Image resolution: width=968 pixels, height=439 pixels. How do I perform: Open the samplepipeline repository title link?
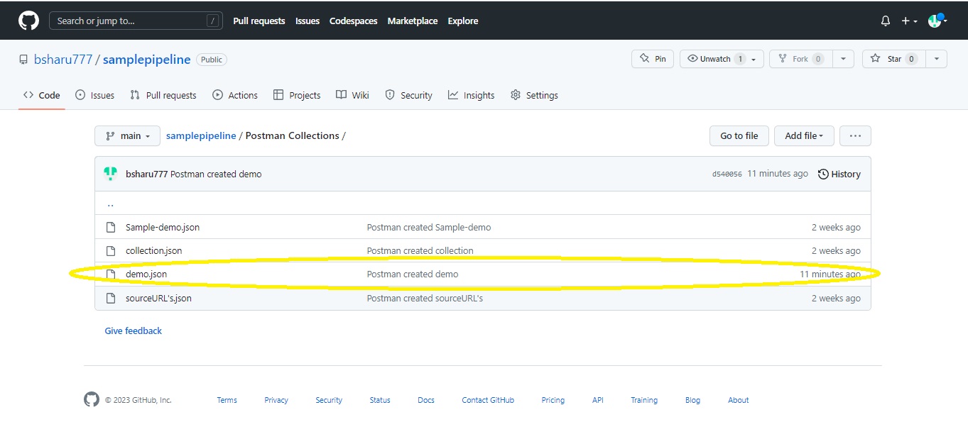pyautogui.click(x=147, y=60)
